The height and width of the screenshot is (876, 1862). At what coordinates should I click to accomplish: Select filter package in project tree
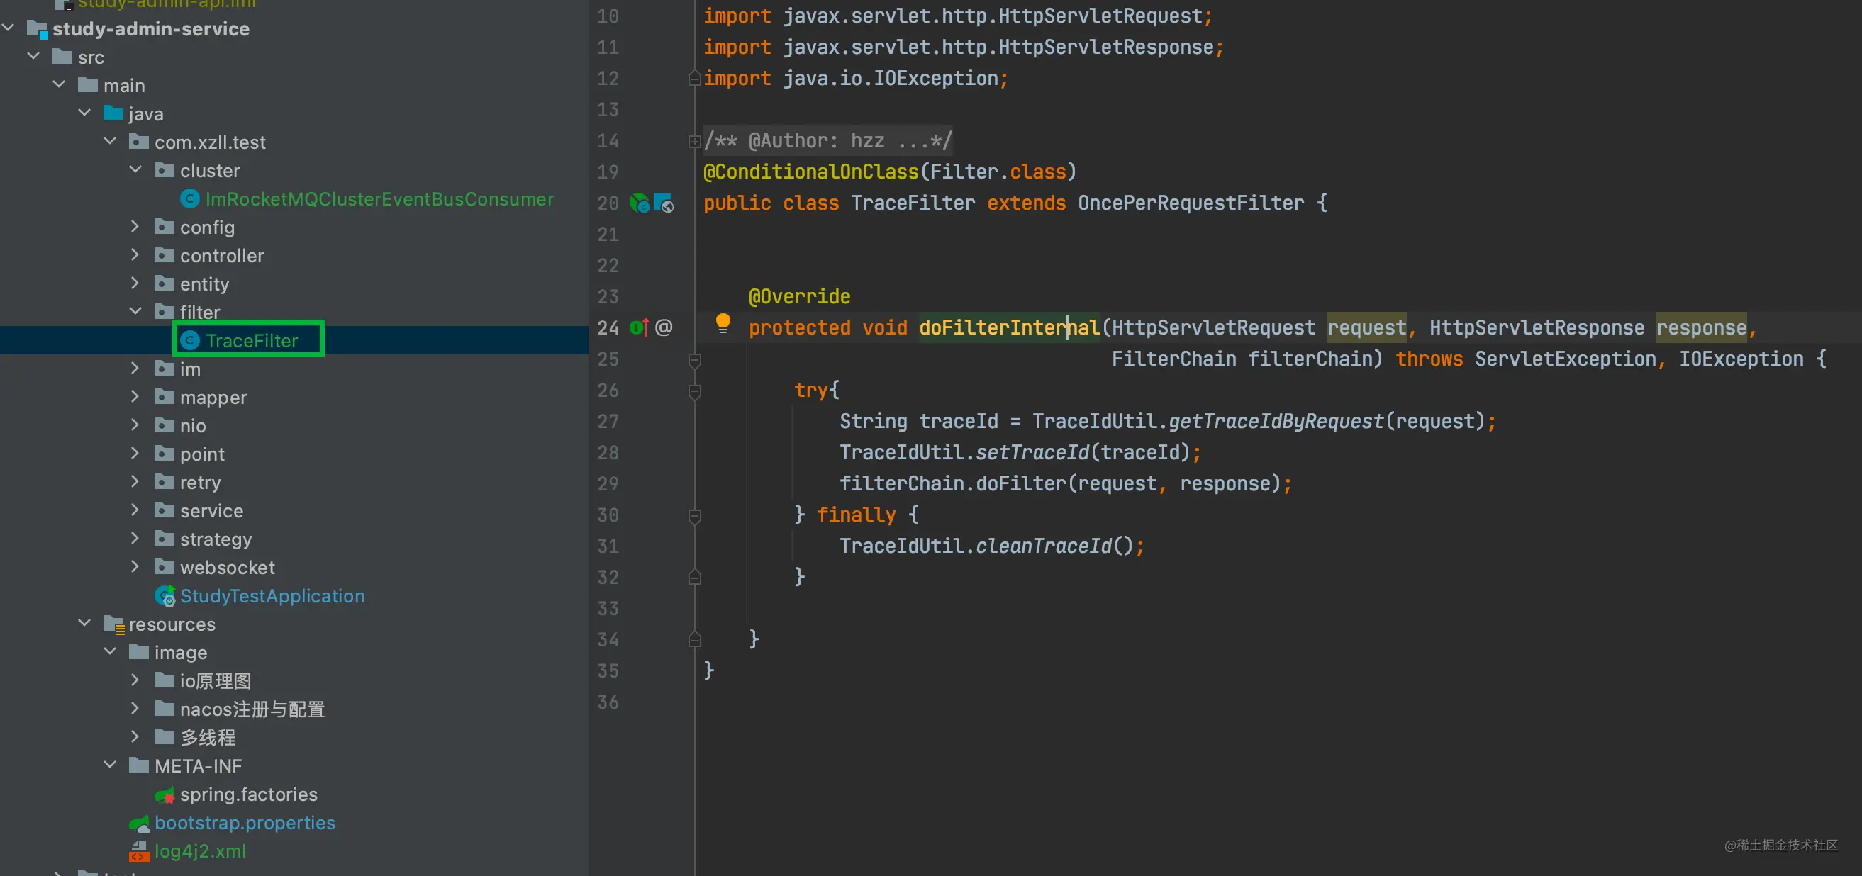pyautogui.click(x=199, y=311)
